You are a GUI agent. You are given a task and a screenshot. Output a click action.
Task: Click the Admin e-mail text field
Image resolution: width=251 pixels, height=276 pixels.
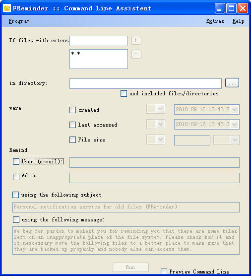[154, 178]
